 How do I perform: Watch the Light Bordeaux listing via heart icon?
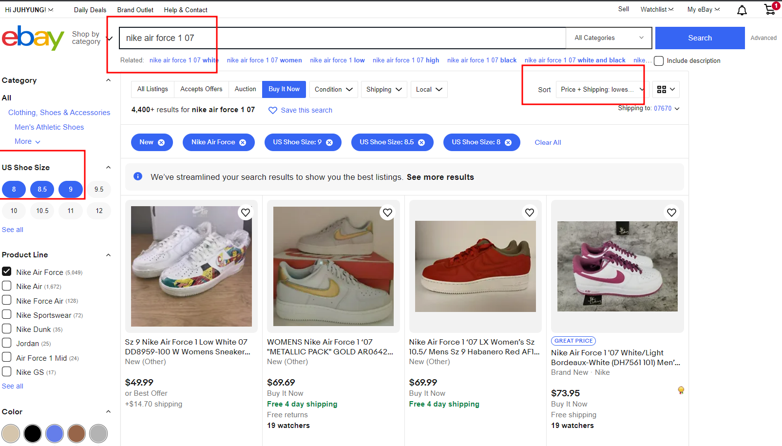tap(671, 213)
